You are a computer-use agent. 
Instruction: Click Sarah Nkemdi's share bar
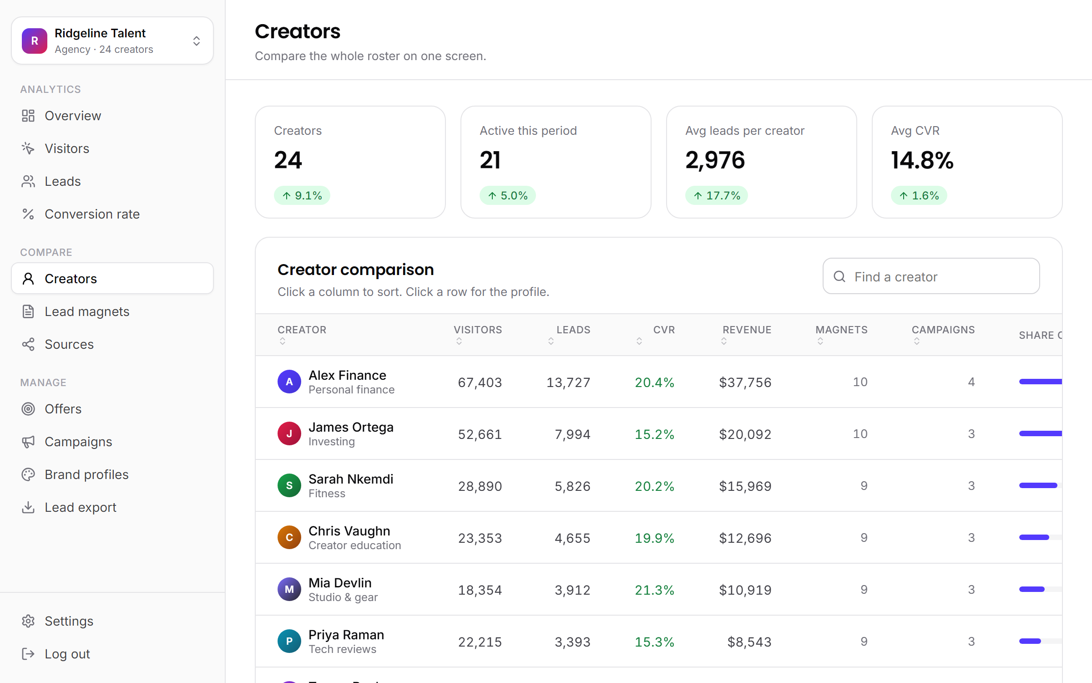tap(1040, 485)
